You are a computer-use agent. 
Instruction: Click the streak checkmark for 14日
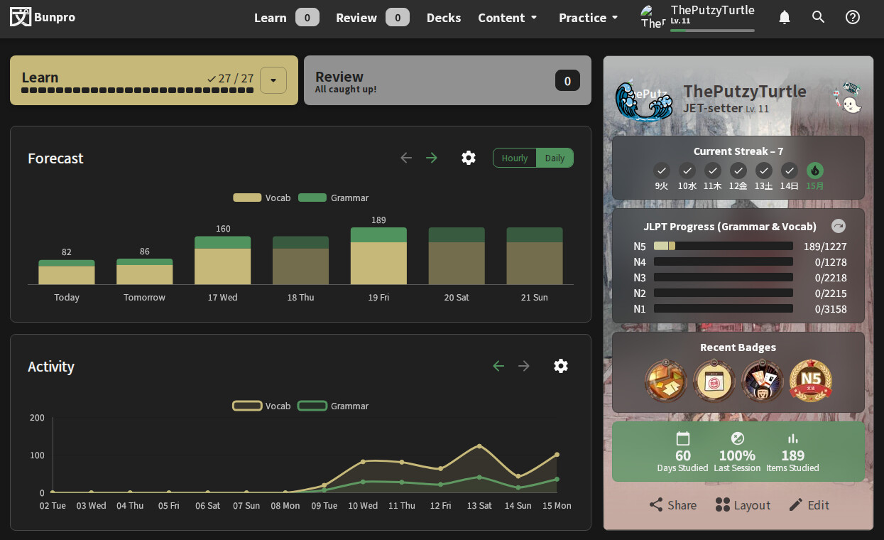[x=790, y=171]
